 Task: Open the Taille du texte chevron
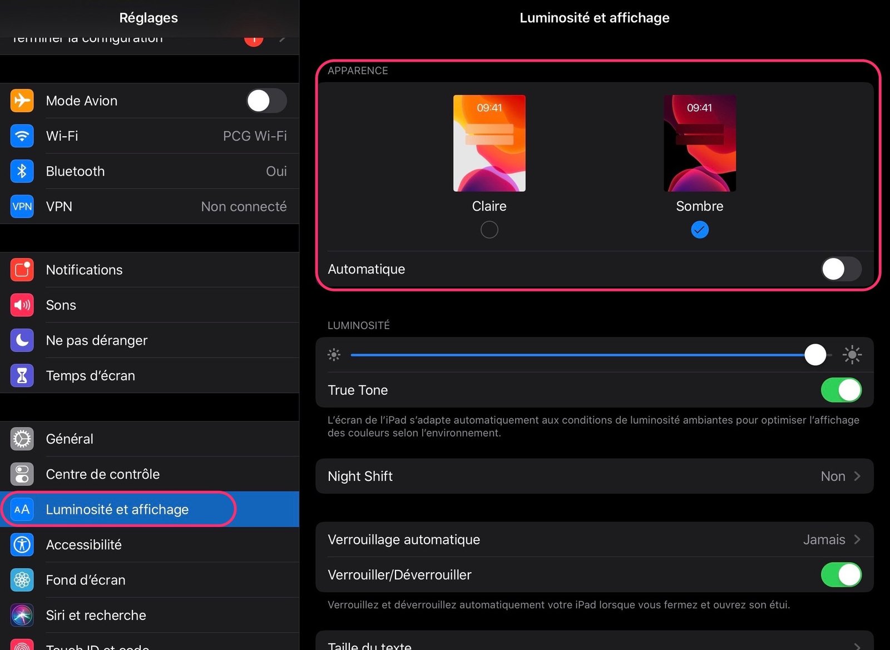[x=857, y=645]
